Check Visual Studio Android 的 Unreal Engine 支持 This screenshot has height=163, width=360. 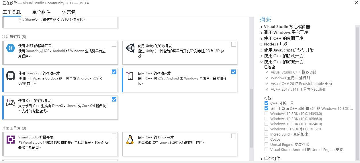click(267, 150)
